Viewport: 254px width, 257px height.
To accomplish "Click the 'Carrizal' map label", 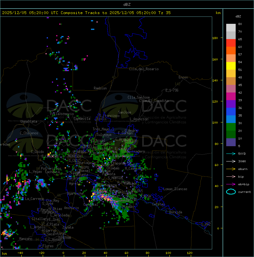I will coord(91,205).
